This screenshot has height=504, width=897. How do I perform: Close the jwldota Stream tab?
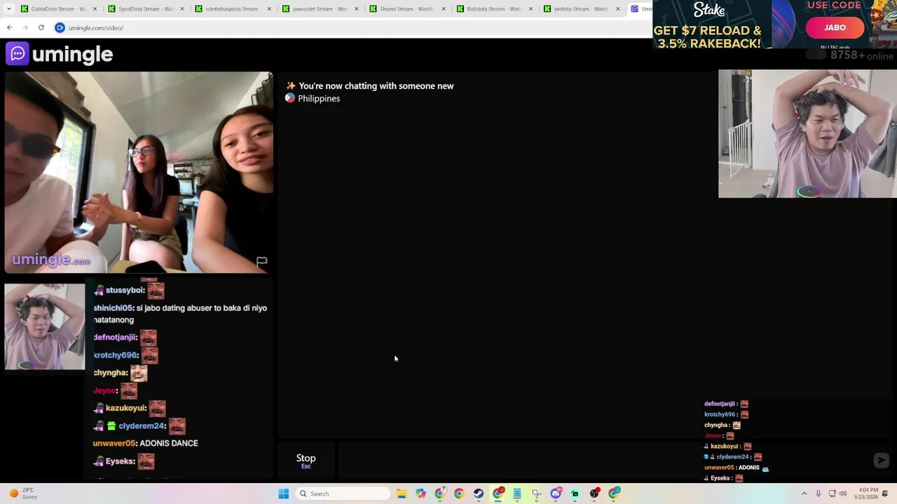point(617,8)
